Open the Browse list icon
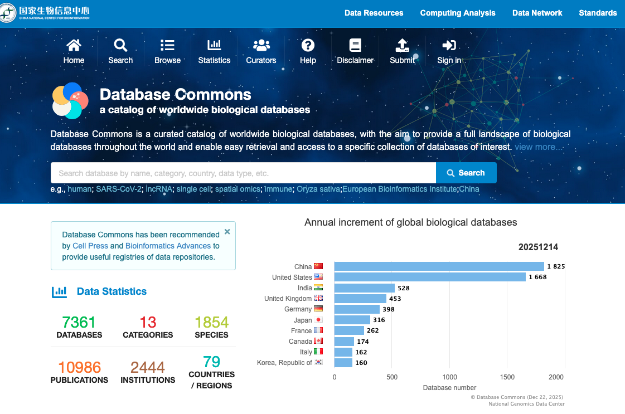Image resolution: width=625 pixels, height=414 pixels. pyautogui.click(x=167, y=45)
